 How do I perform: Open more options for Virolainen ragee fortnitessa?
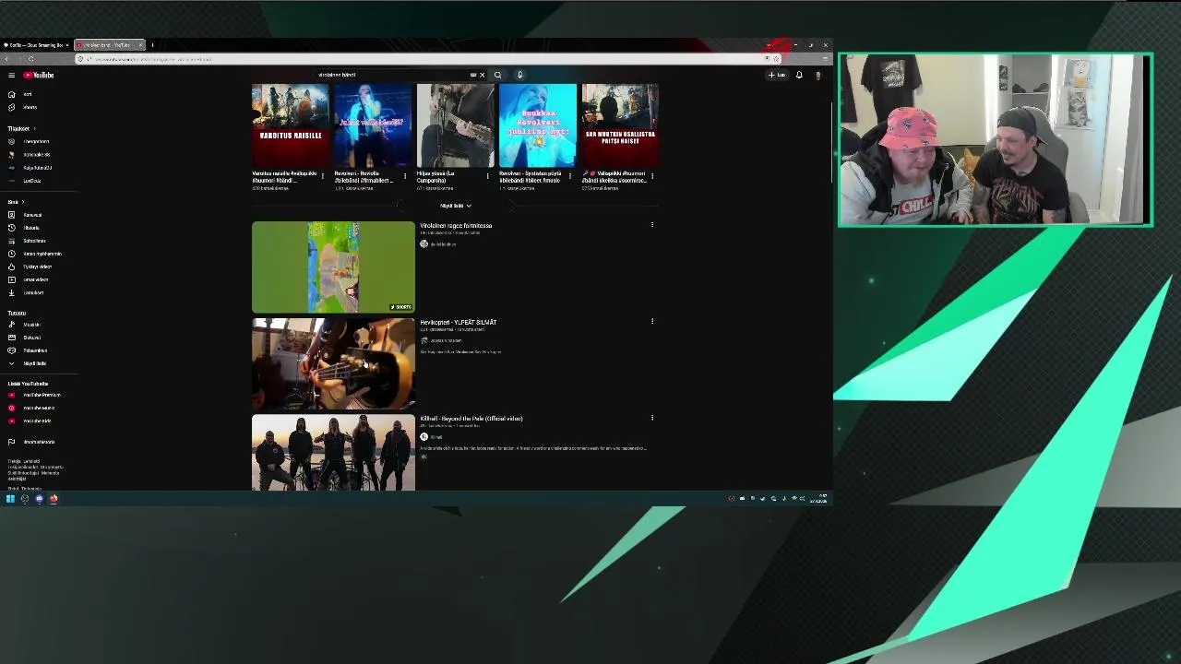(x=652, y=225)
